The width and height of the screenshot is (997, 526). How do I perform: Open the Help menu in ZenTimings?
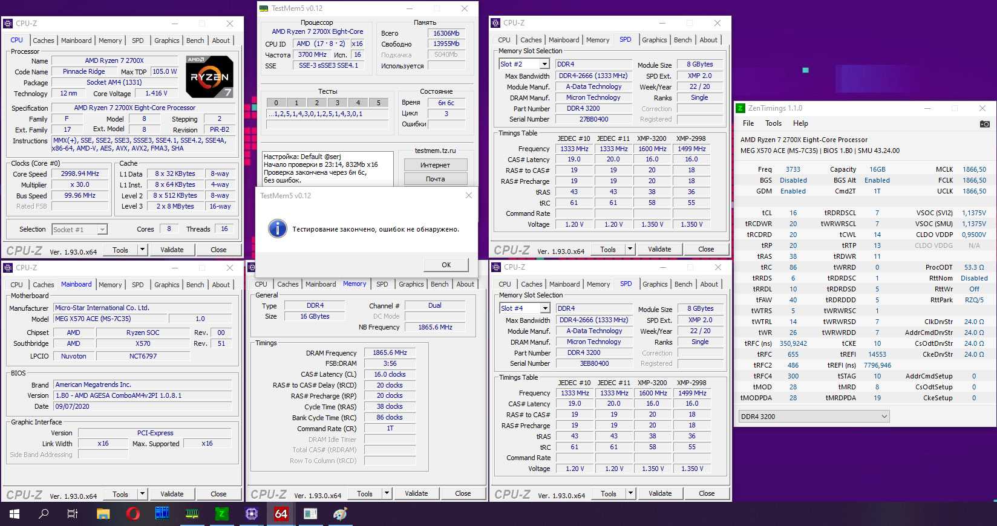tap(800, 123)
